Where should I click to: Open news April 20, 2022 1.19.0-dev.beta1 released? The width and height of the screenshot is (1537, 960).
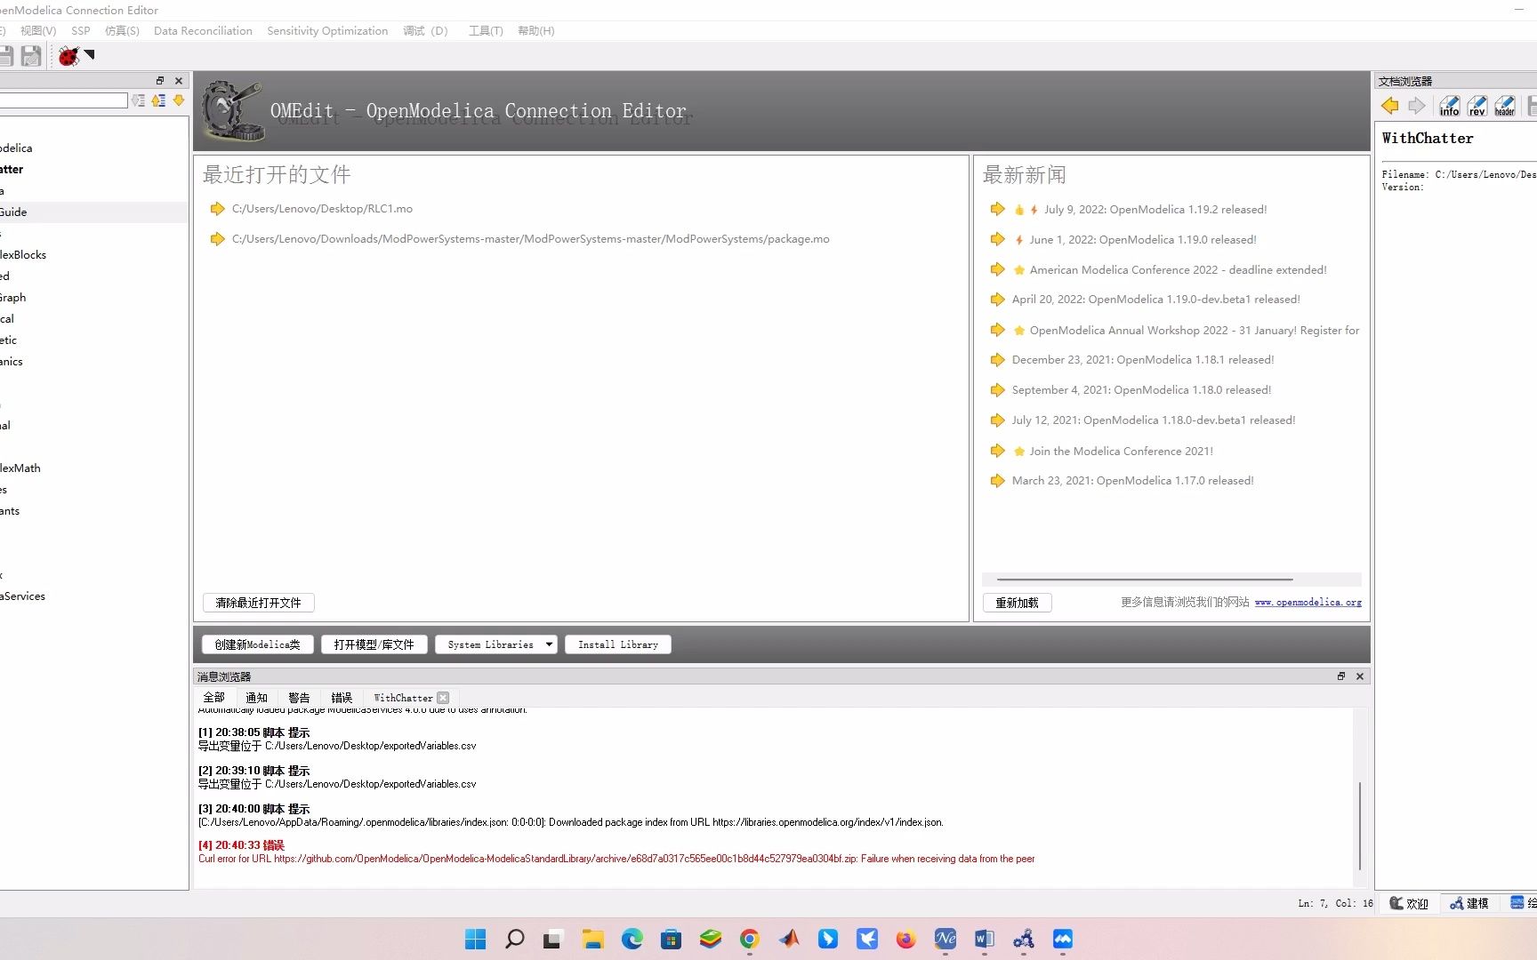(x=1155, y=300)
